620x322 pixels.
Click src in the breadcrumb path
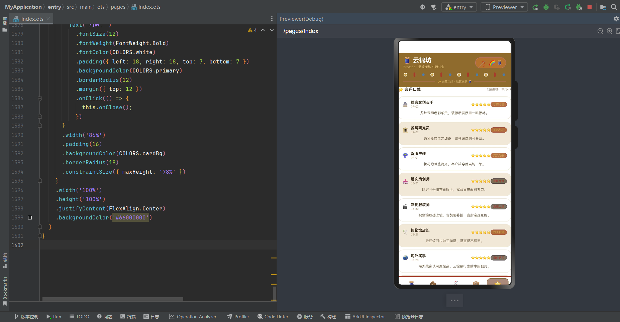(70, 7)
